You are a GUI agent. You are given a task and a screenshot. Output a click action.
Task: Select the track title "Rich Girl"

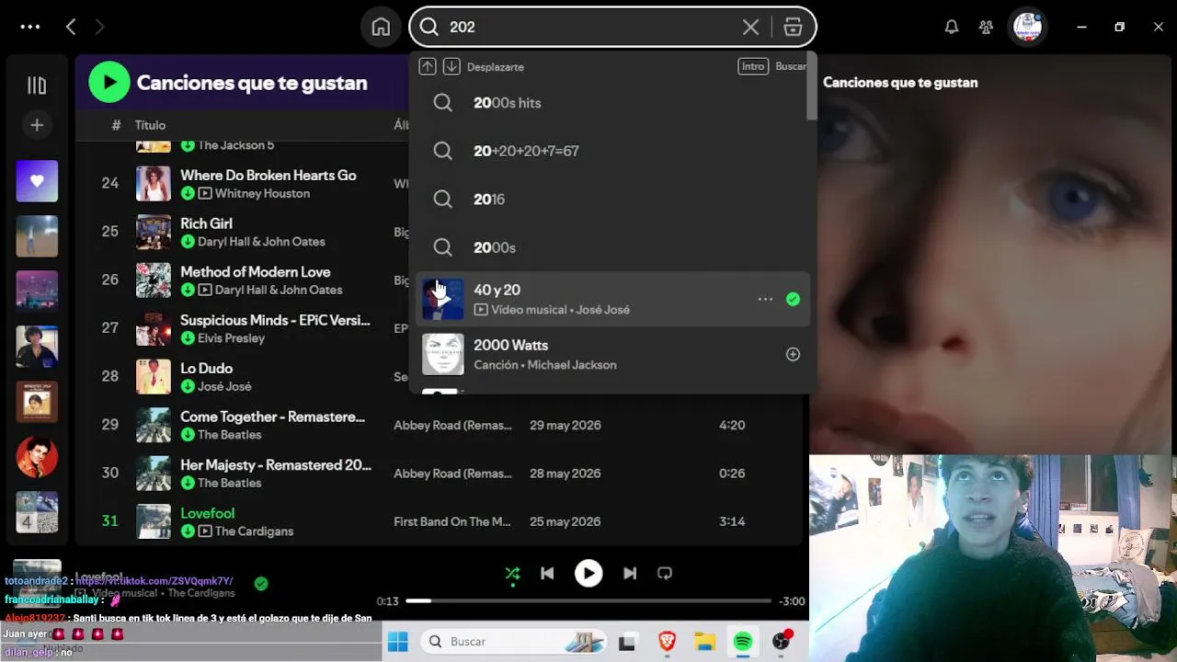coord(206,223)
